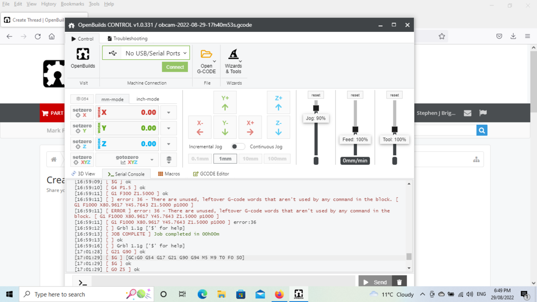Click setzero X button
537x302 pixels.
(x=82, y=112)
